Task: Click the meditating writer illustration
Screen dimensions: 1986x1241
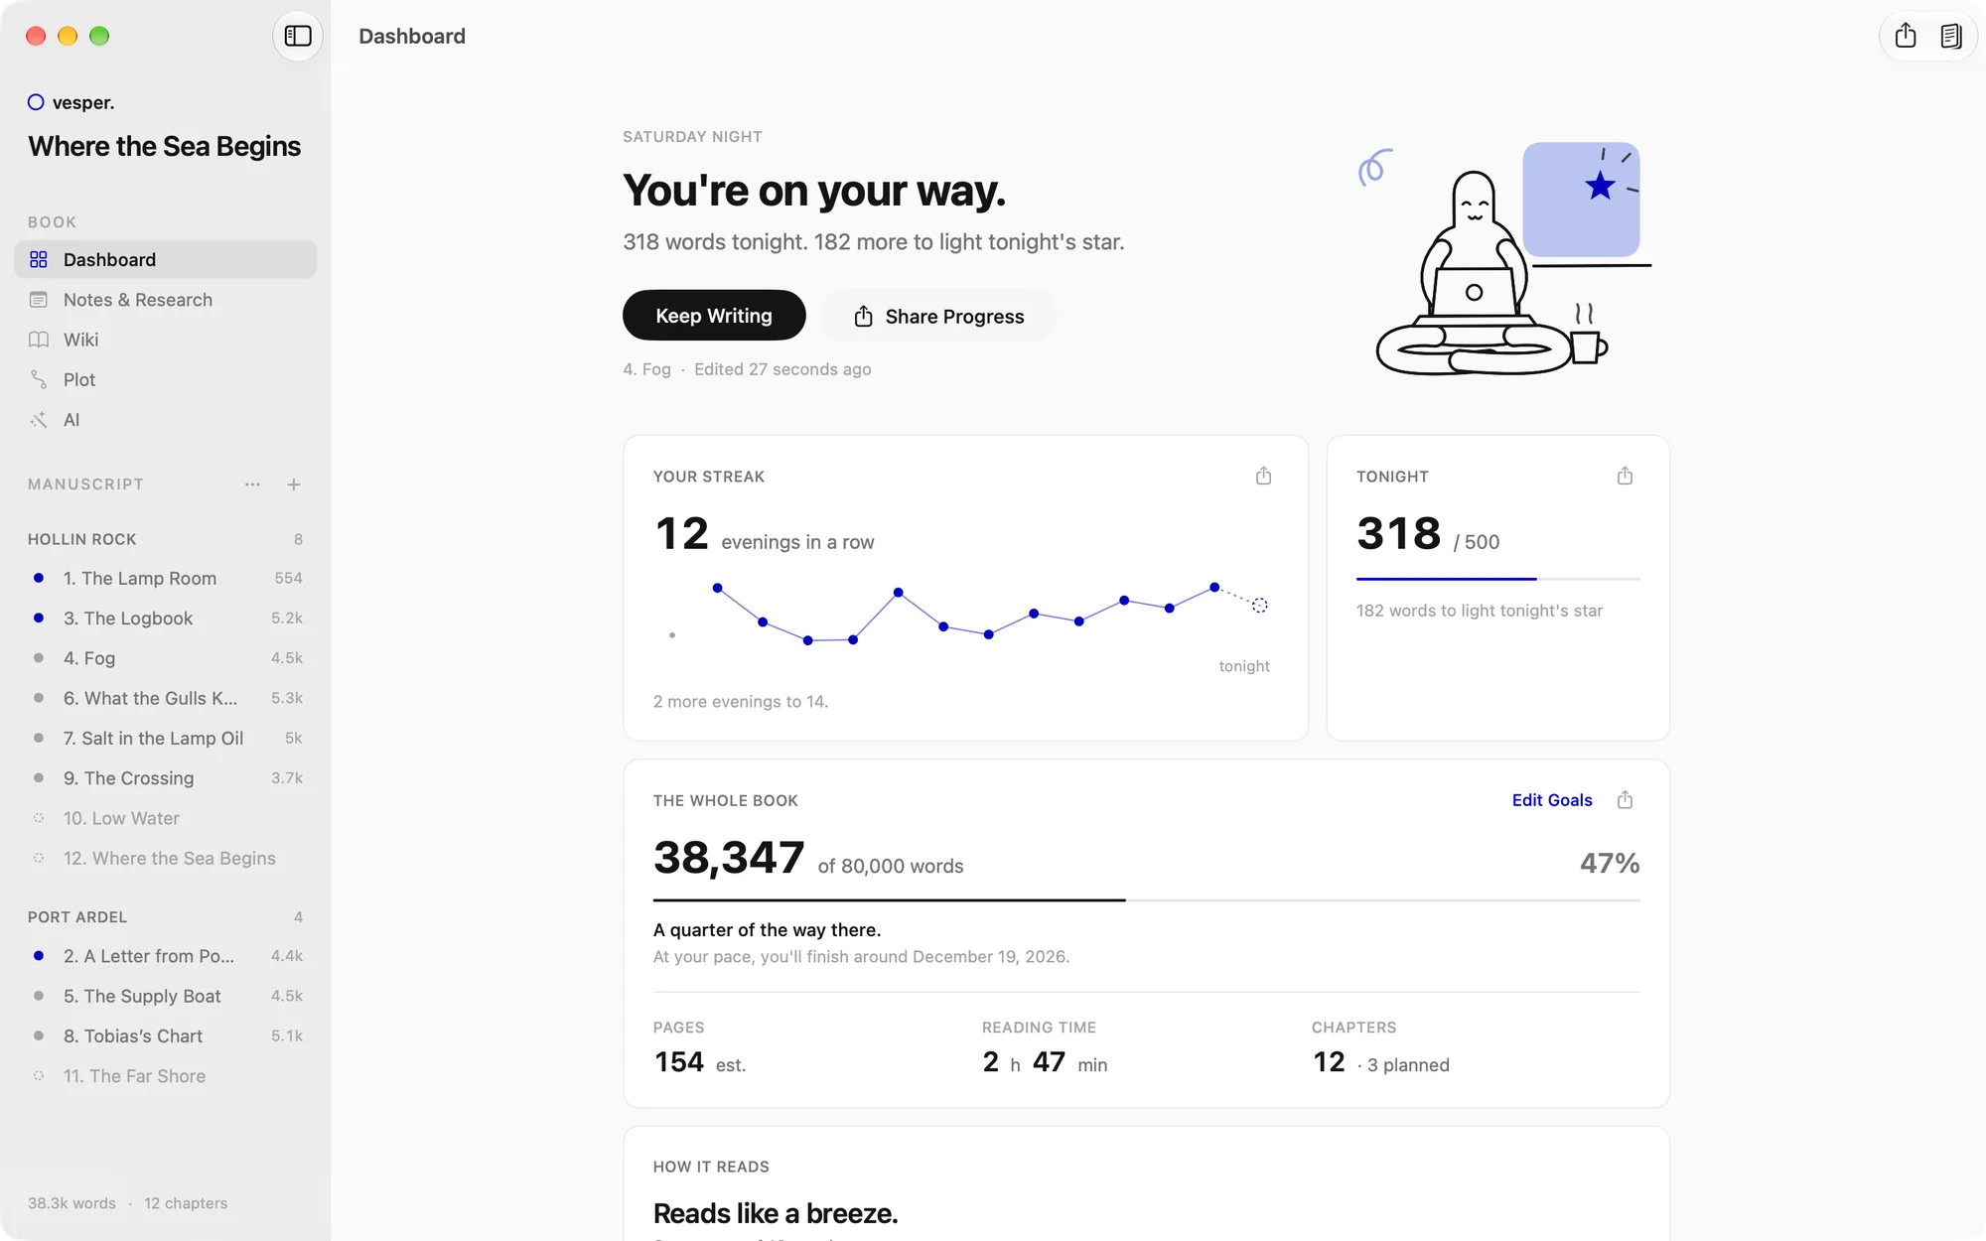Action: [x=1504, y=260]
